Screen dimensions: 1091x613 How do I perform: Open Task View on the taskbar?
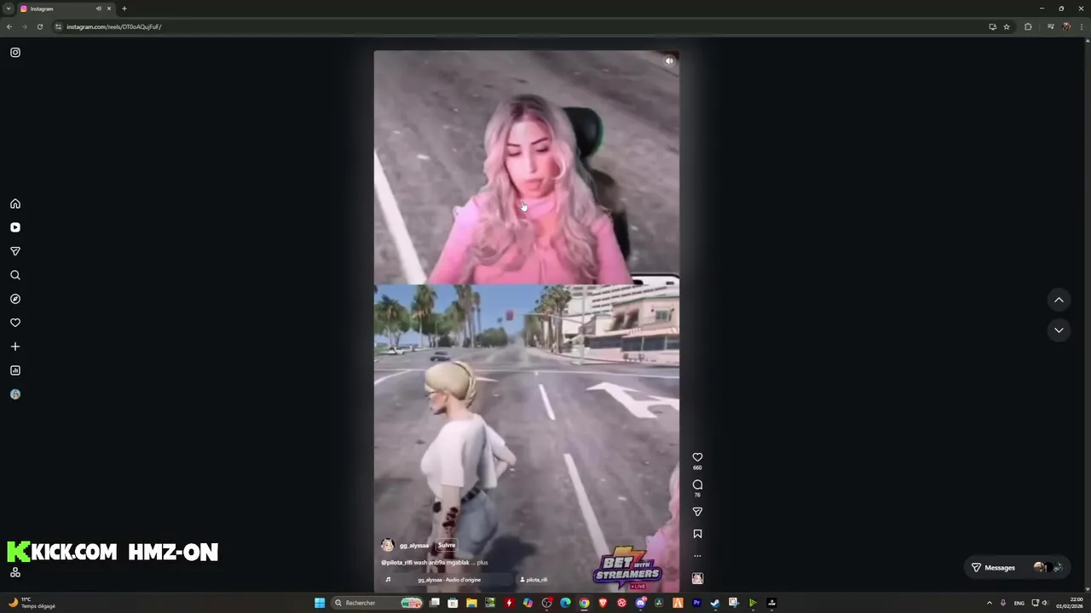(x=435, y=603)
